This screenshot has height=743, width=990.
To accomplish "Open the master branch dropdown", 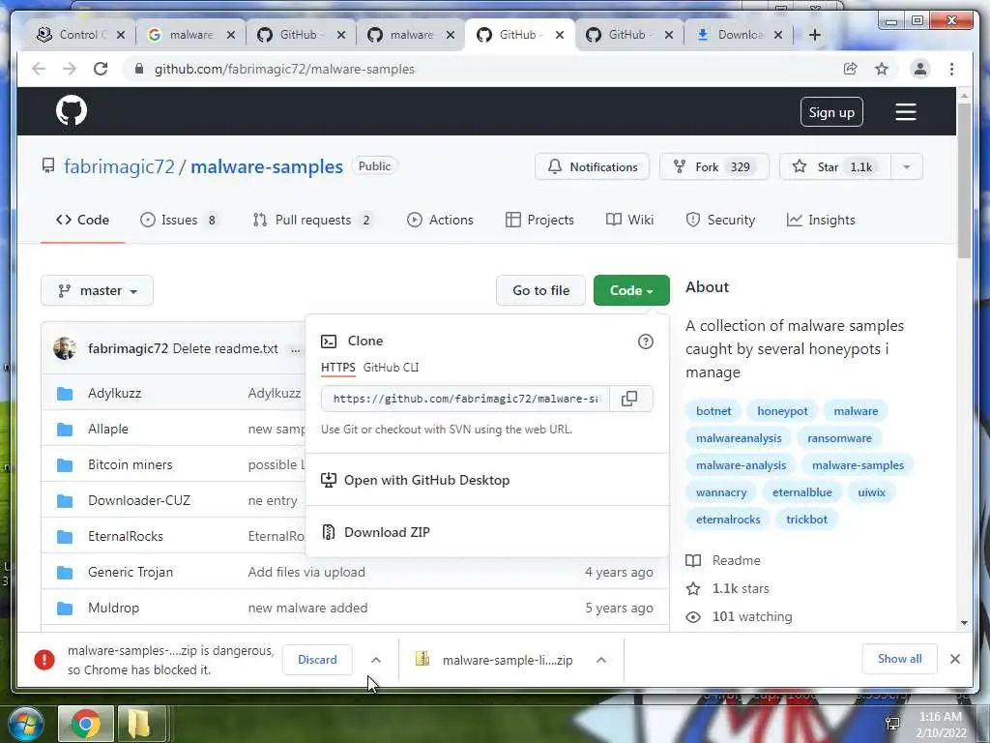I will 98,290.
